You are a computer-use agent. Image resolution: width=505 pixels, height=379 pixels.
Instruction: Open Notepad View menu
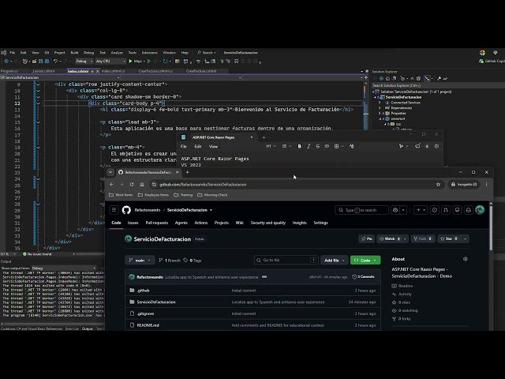[213, 146]
